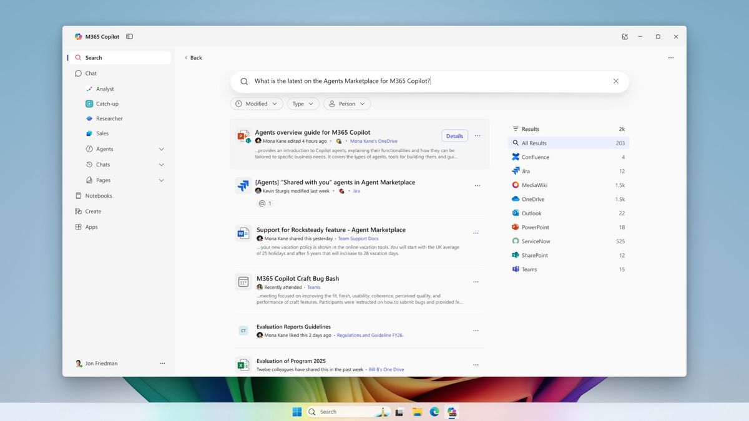Open Notebooks in the sidebar
This screenshot has width=749, height=421.
pyautogui.click(x=99, y=195)
